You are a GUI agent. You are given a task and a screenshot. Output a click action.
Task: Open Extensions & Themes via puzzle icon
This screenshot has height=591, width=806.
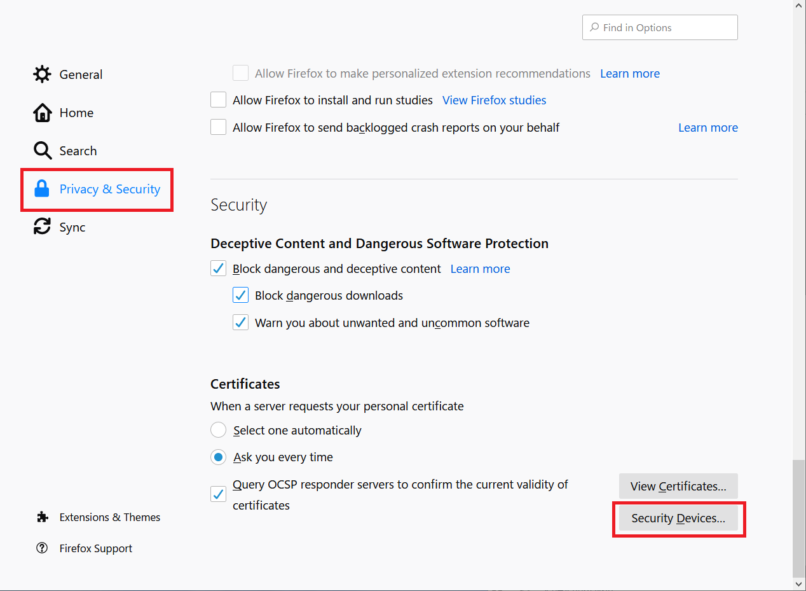42,517
